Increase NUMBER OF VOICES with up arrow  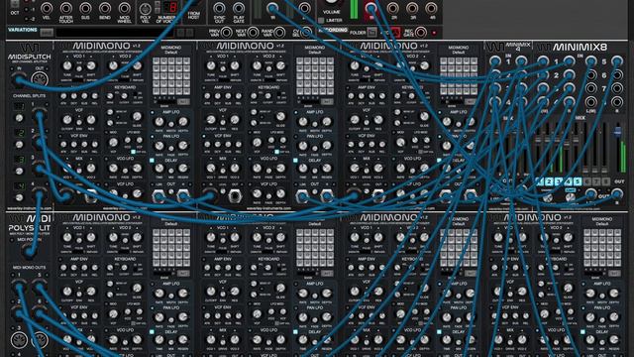coord(158,4)
